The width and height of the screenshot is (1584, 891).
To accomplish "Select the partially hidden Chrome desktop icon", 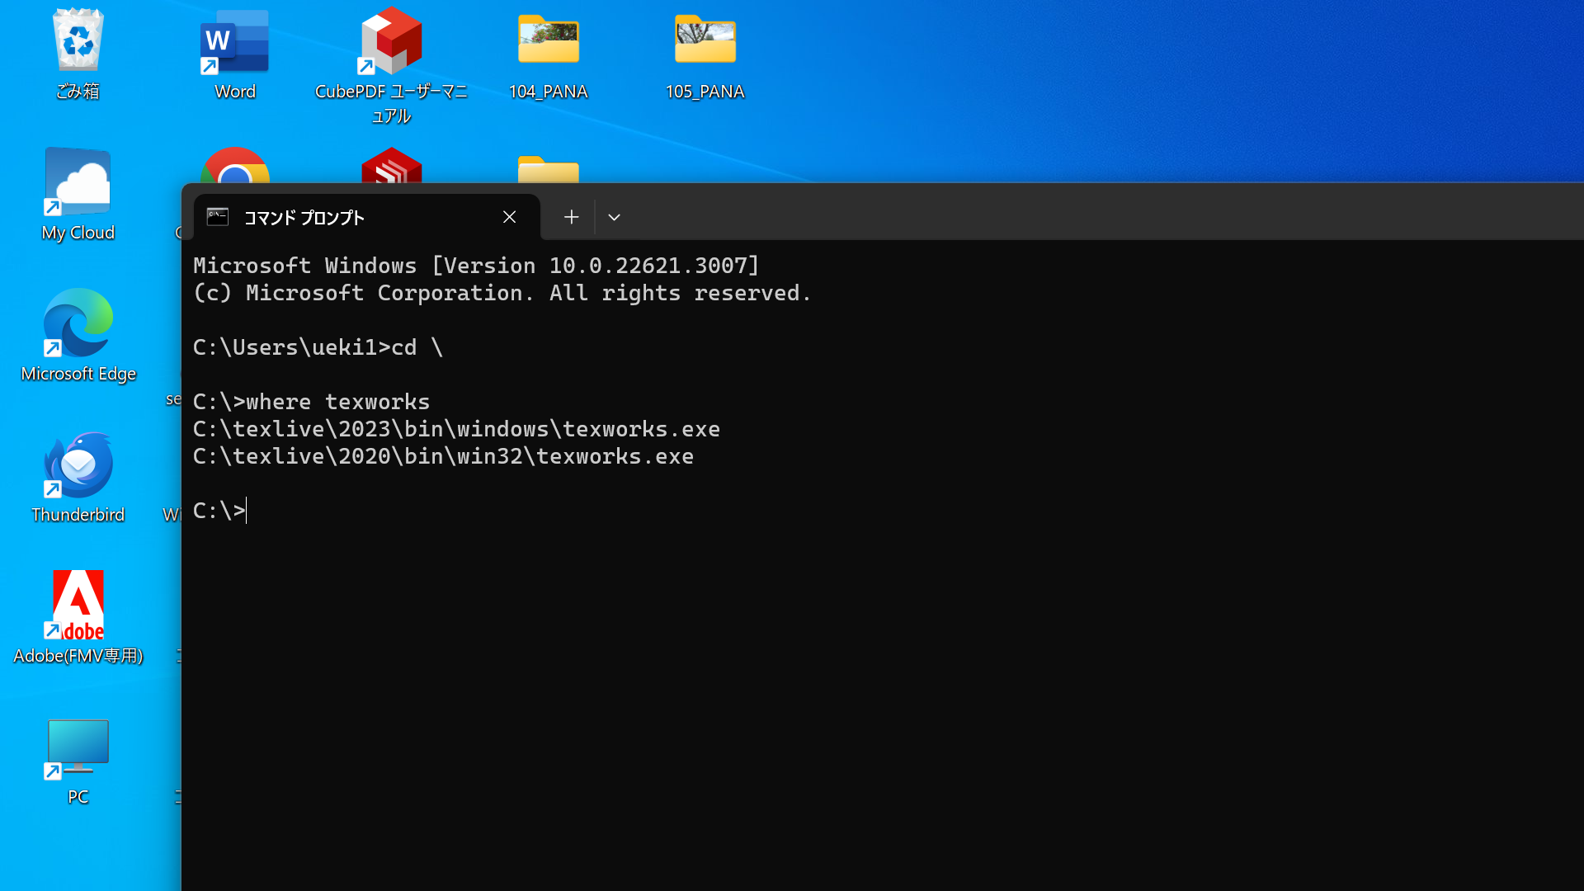I will 234,165.
